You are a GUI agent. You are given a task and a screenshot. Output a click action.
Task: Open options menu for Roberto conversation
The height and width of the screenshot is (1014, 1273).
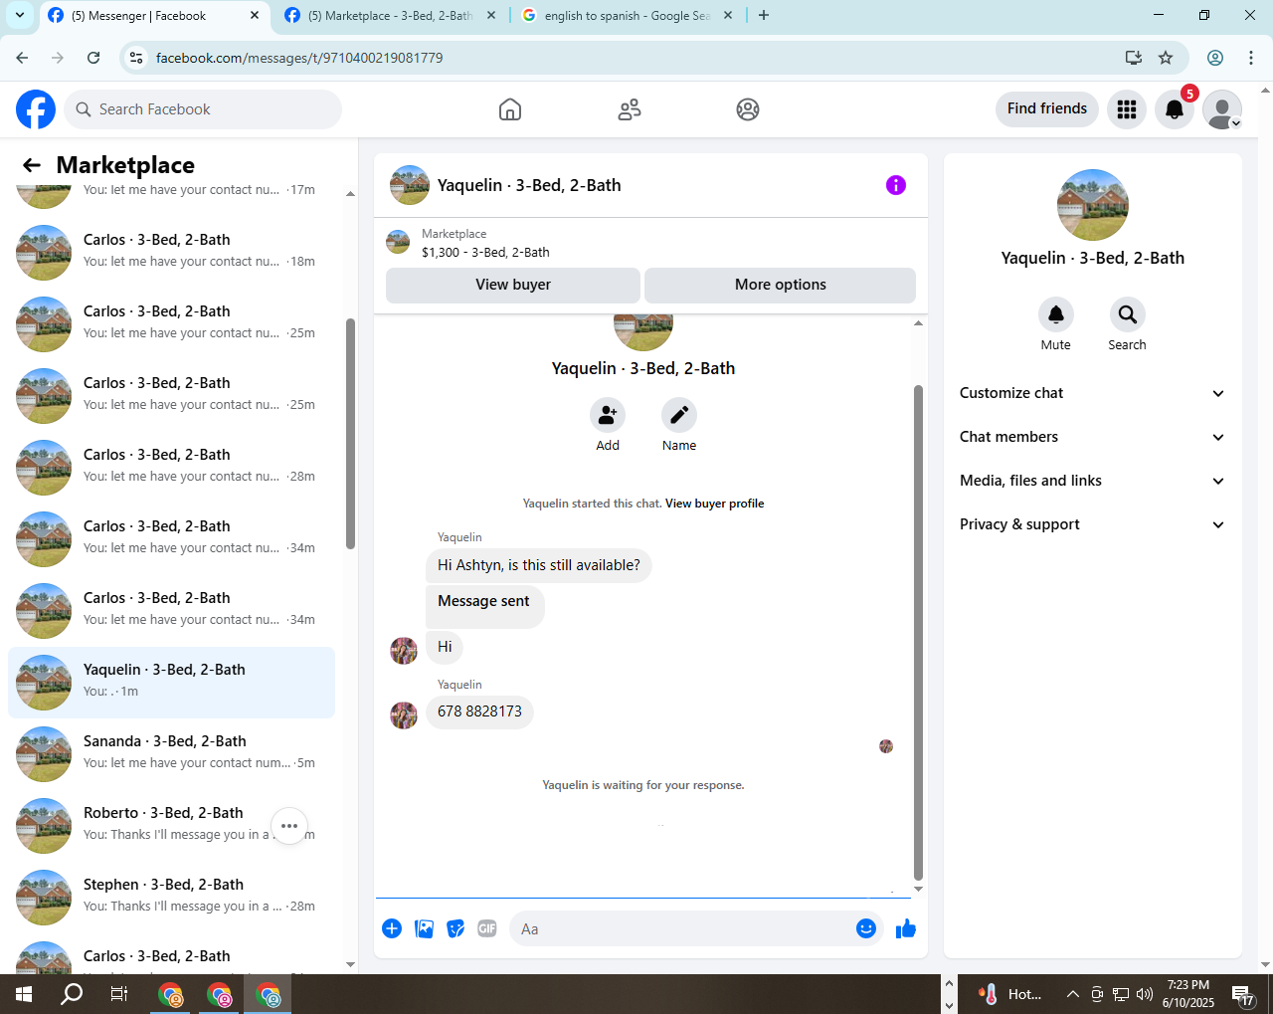pos(289,826)
